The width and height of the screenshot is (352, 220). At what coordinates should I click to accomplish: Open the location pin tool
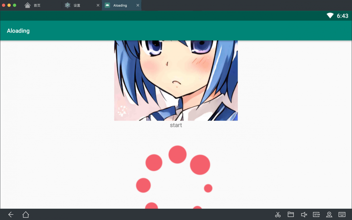(329, 214)
